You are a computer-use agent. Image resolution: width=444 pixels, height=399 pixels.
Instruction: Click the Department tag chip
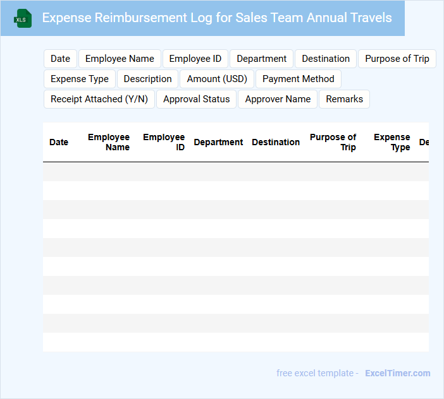click(x=261, y=59)
